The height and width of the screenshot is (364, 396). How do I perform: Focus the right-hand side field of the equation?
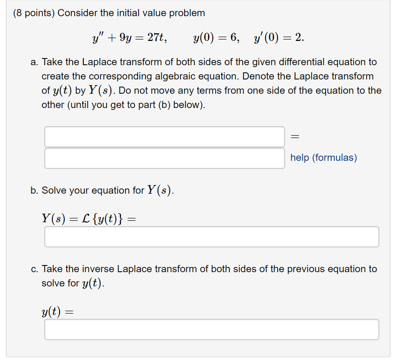pos(164,158)
